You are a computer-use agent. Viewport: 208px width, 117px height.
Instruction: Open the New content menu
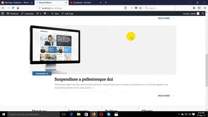tap(55, 14)
